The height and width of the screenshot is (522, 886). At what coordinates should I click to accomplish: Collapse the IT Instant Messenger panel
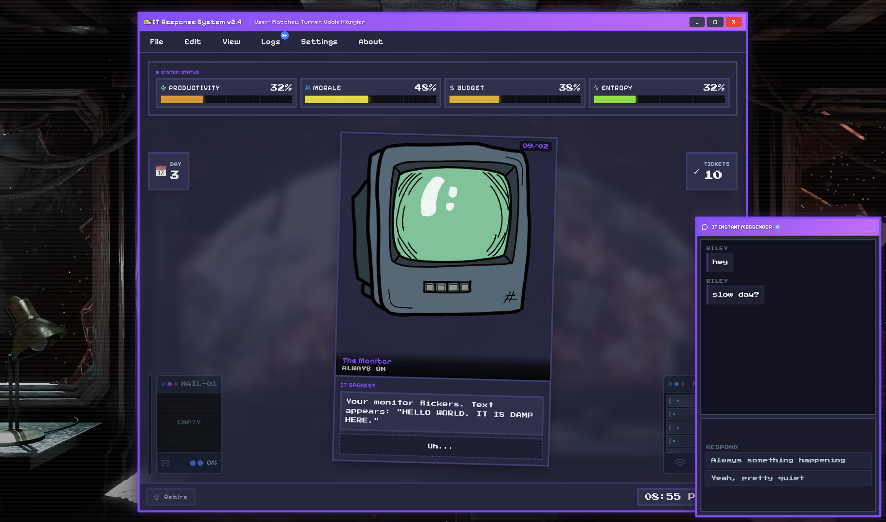coord(870,227)
